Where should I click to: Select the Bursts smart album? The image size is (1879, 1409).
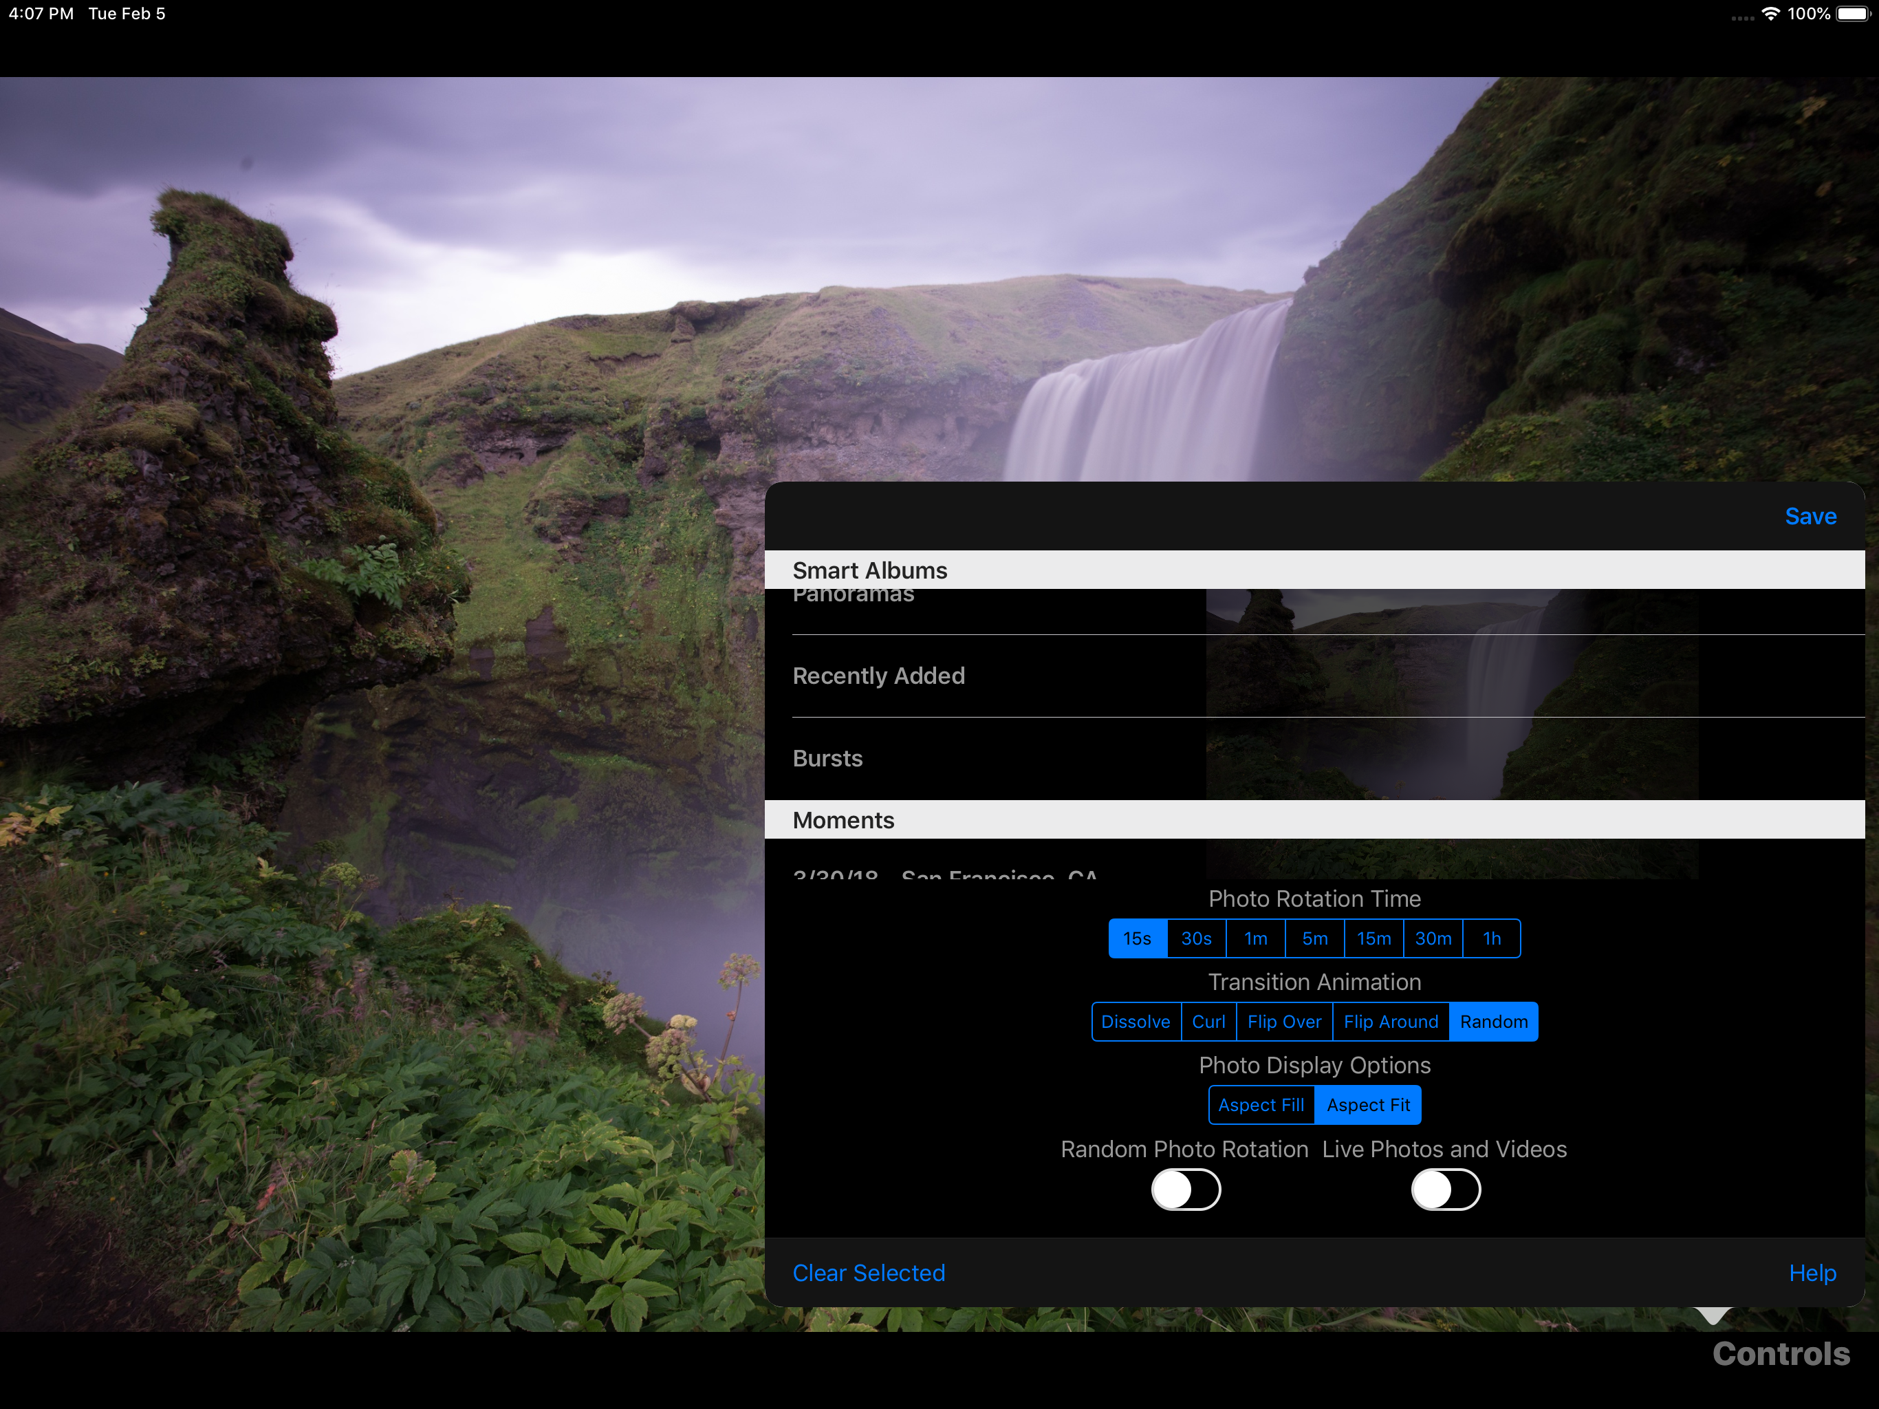(827, 758)
